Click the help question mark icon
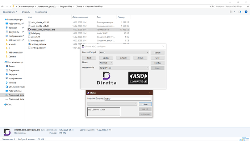The width and height of the screenshot is (250, 141). click(x=246, y=12)
